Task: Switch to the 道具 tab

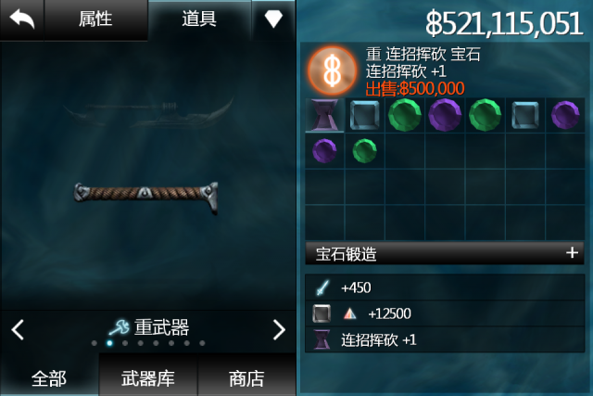Action: point(199,19)
